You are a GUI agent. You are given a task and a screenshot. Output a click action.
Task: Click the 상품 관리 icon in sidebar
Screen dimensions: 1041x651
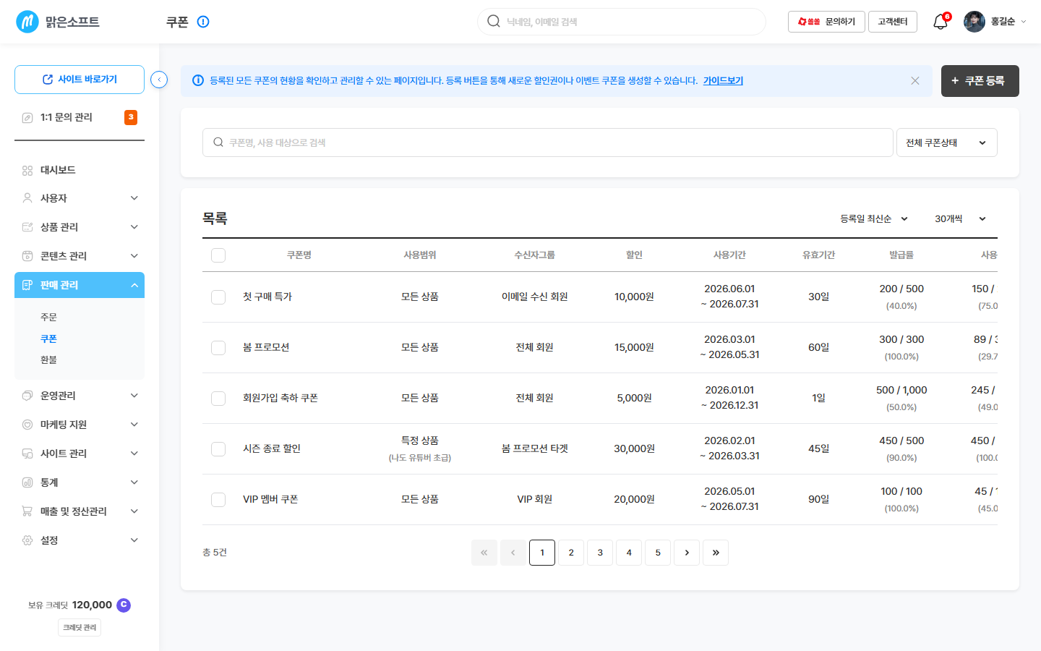pyautogui.click(x=27, y=227)
